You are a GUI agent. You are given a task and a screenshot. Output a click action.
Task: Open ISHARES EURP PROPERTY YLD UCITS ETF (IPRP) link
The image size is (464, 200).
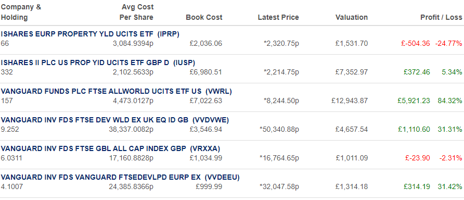(x=90, y=34)
